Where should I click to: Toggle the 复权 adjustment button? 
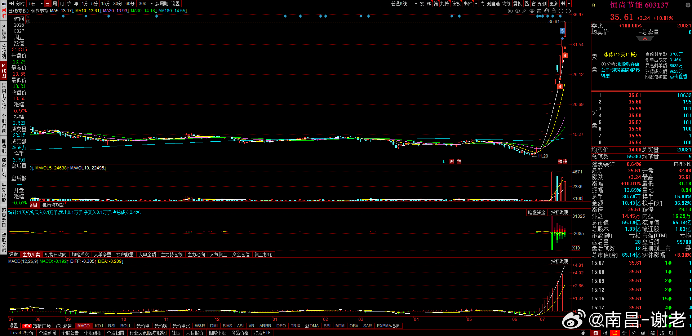518,4
